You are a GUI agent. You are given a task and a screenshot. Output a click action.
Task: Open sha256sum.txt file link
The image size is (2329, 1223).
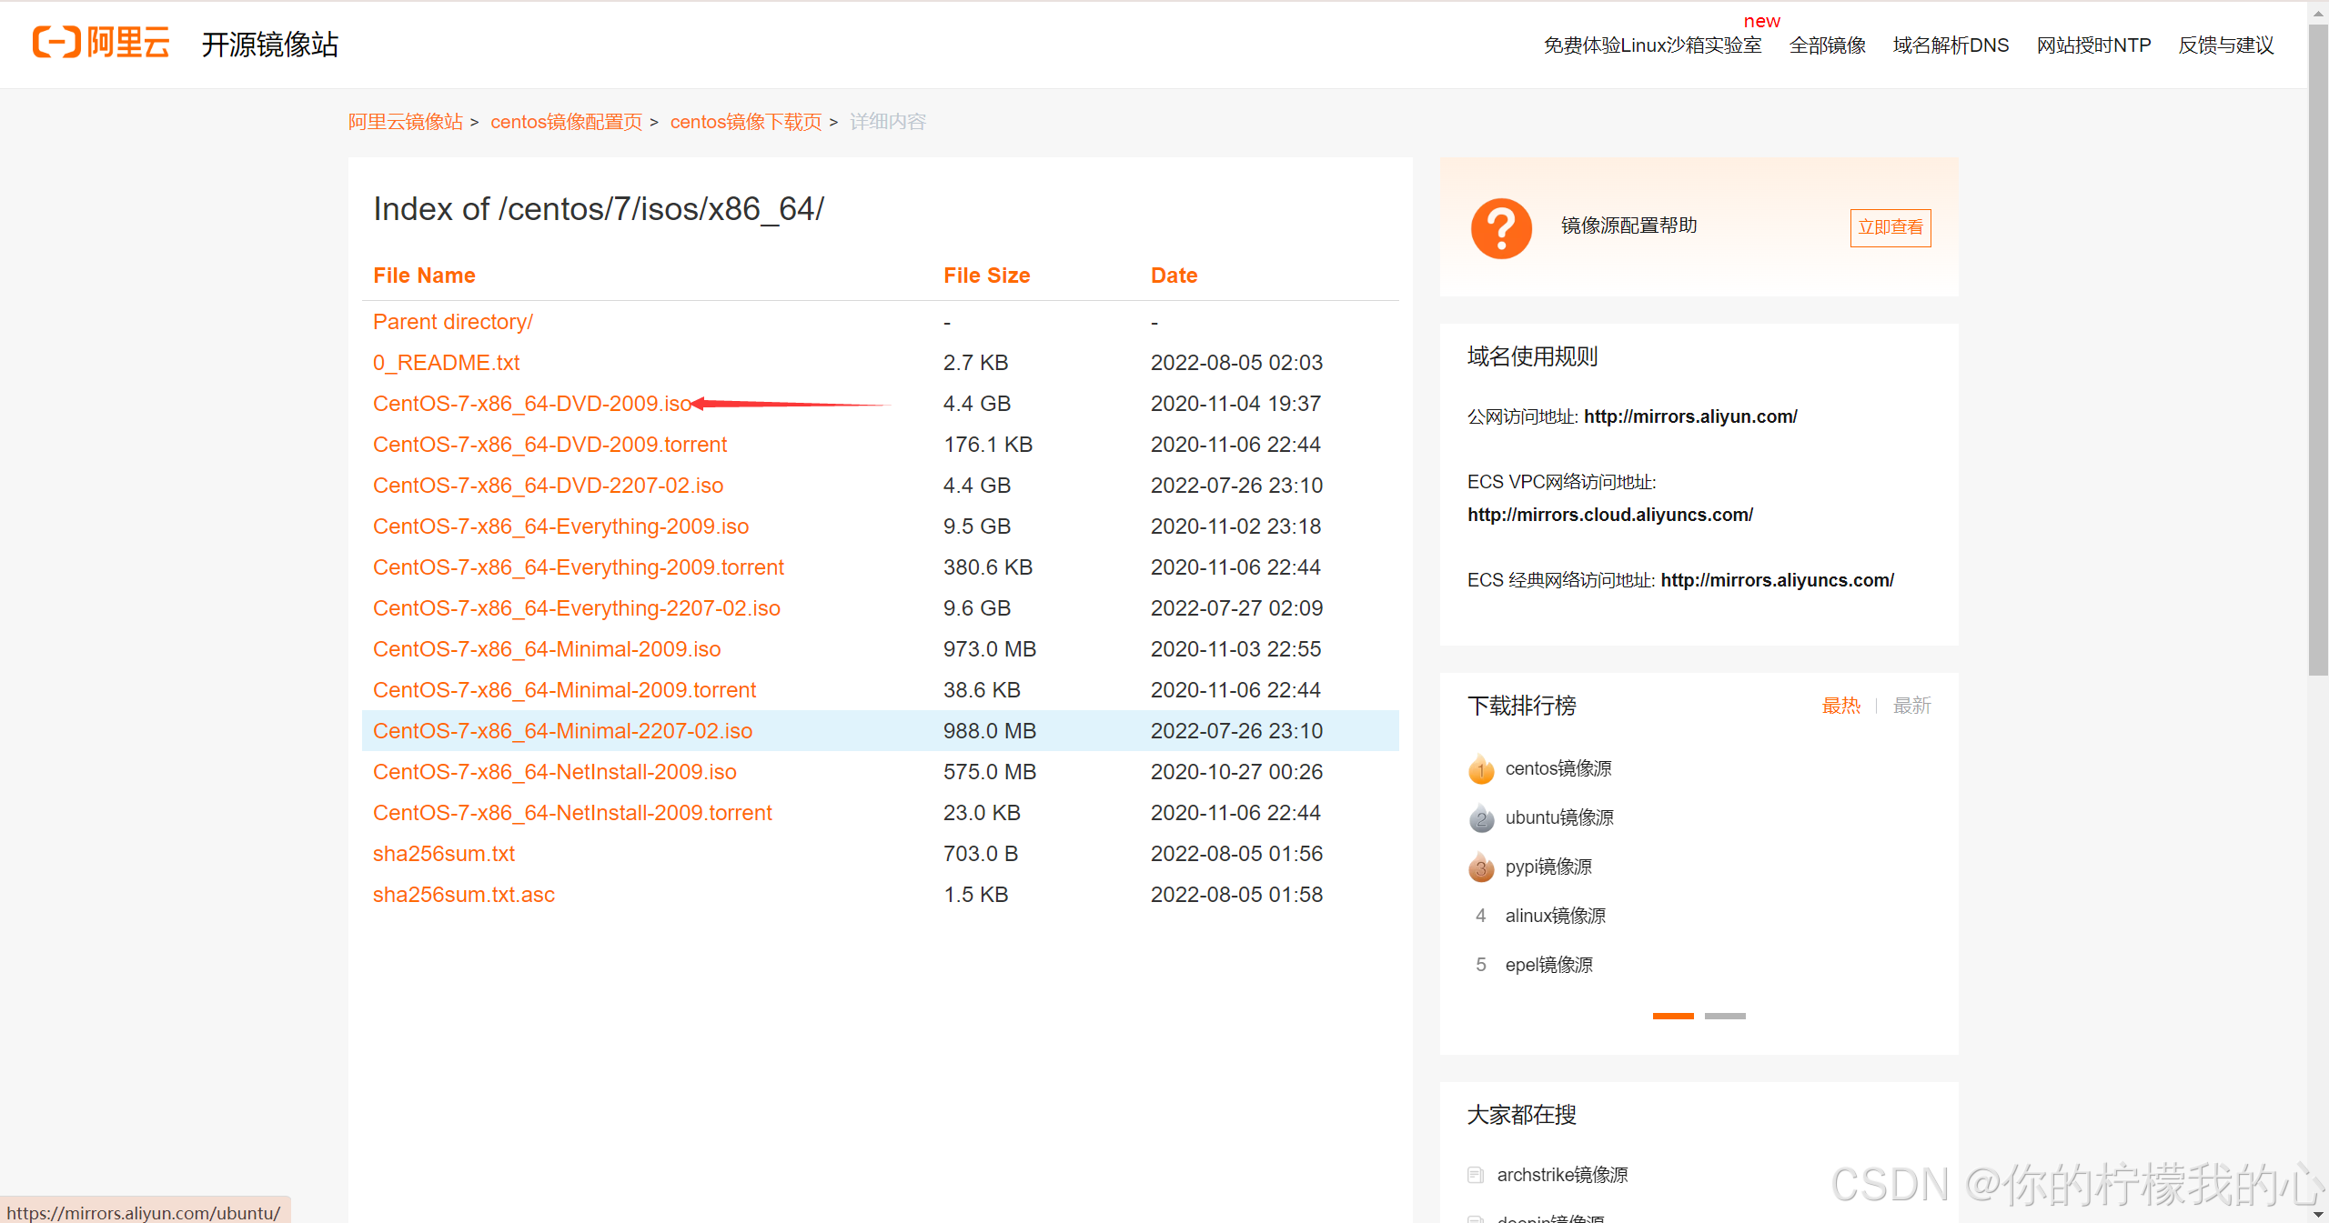444,854
